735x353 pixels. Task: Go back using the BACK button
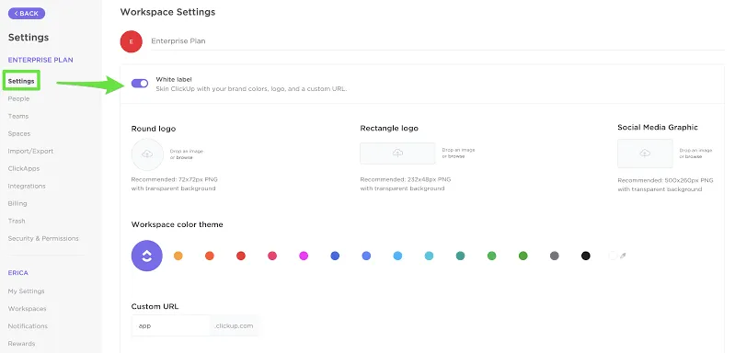click(27, 13)
